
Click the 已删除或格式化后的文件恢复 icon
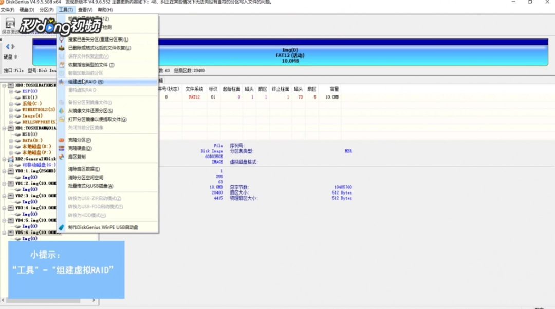(x=62, y=48)
